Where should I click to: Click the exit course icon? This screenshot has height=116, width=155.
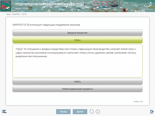pyautogui.click(x=152, y=112)
